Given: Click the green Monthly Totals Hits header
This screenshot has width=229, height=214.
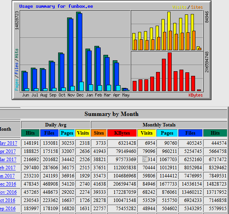Looking at the screenshot, I should point(215,133).
